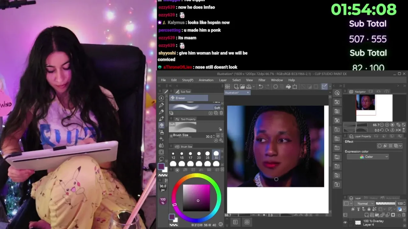Create a new canvas from toolbar

tap(236, 87)
